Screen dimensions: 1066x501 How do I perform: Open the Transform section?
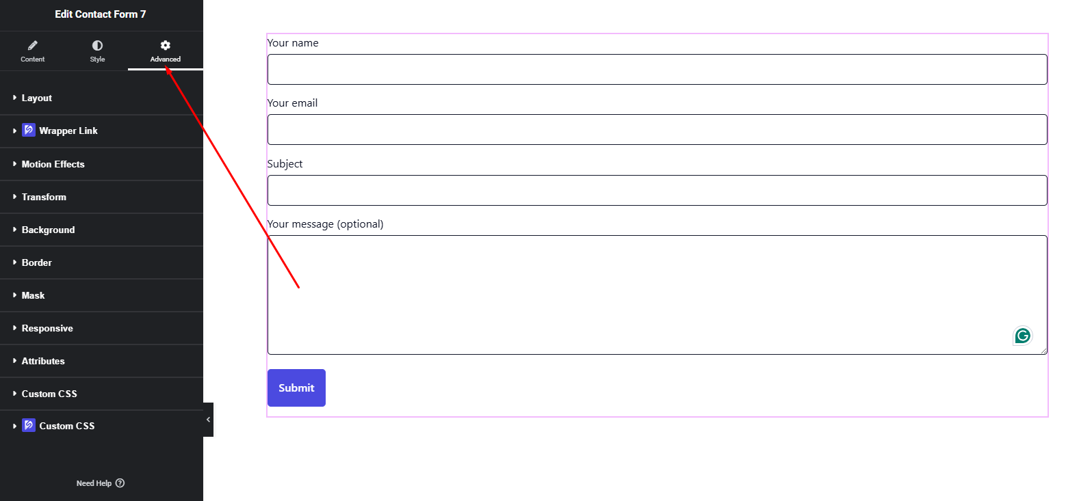44,197
